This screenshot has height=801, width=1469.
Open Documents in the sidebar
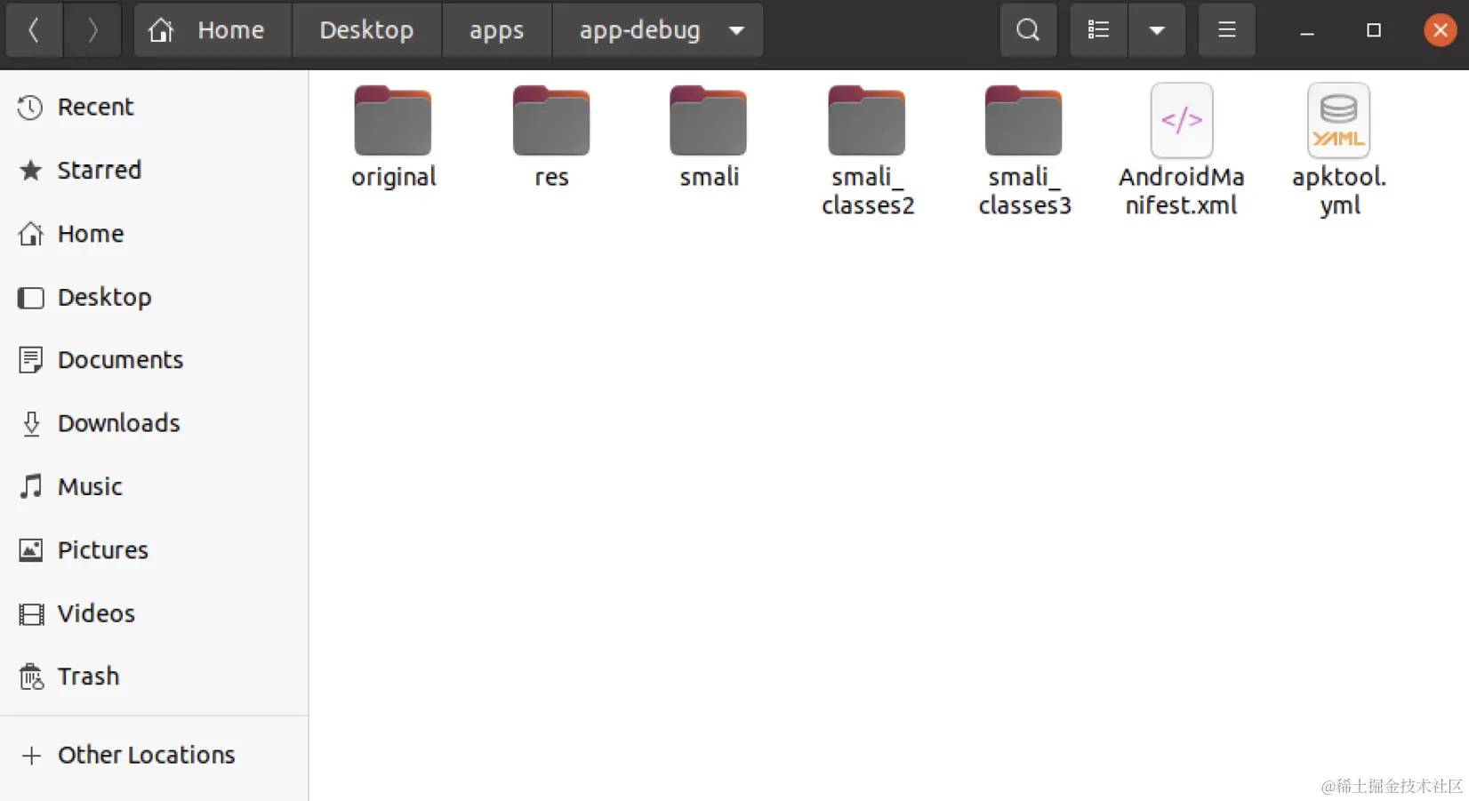tap(154, 360)
